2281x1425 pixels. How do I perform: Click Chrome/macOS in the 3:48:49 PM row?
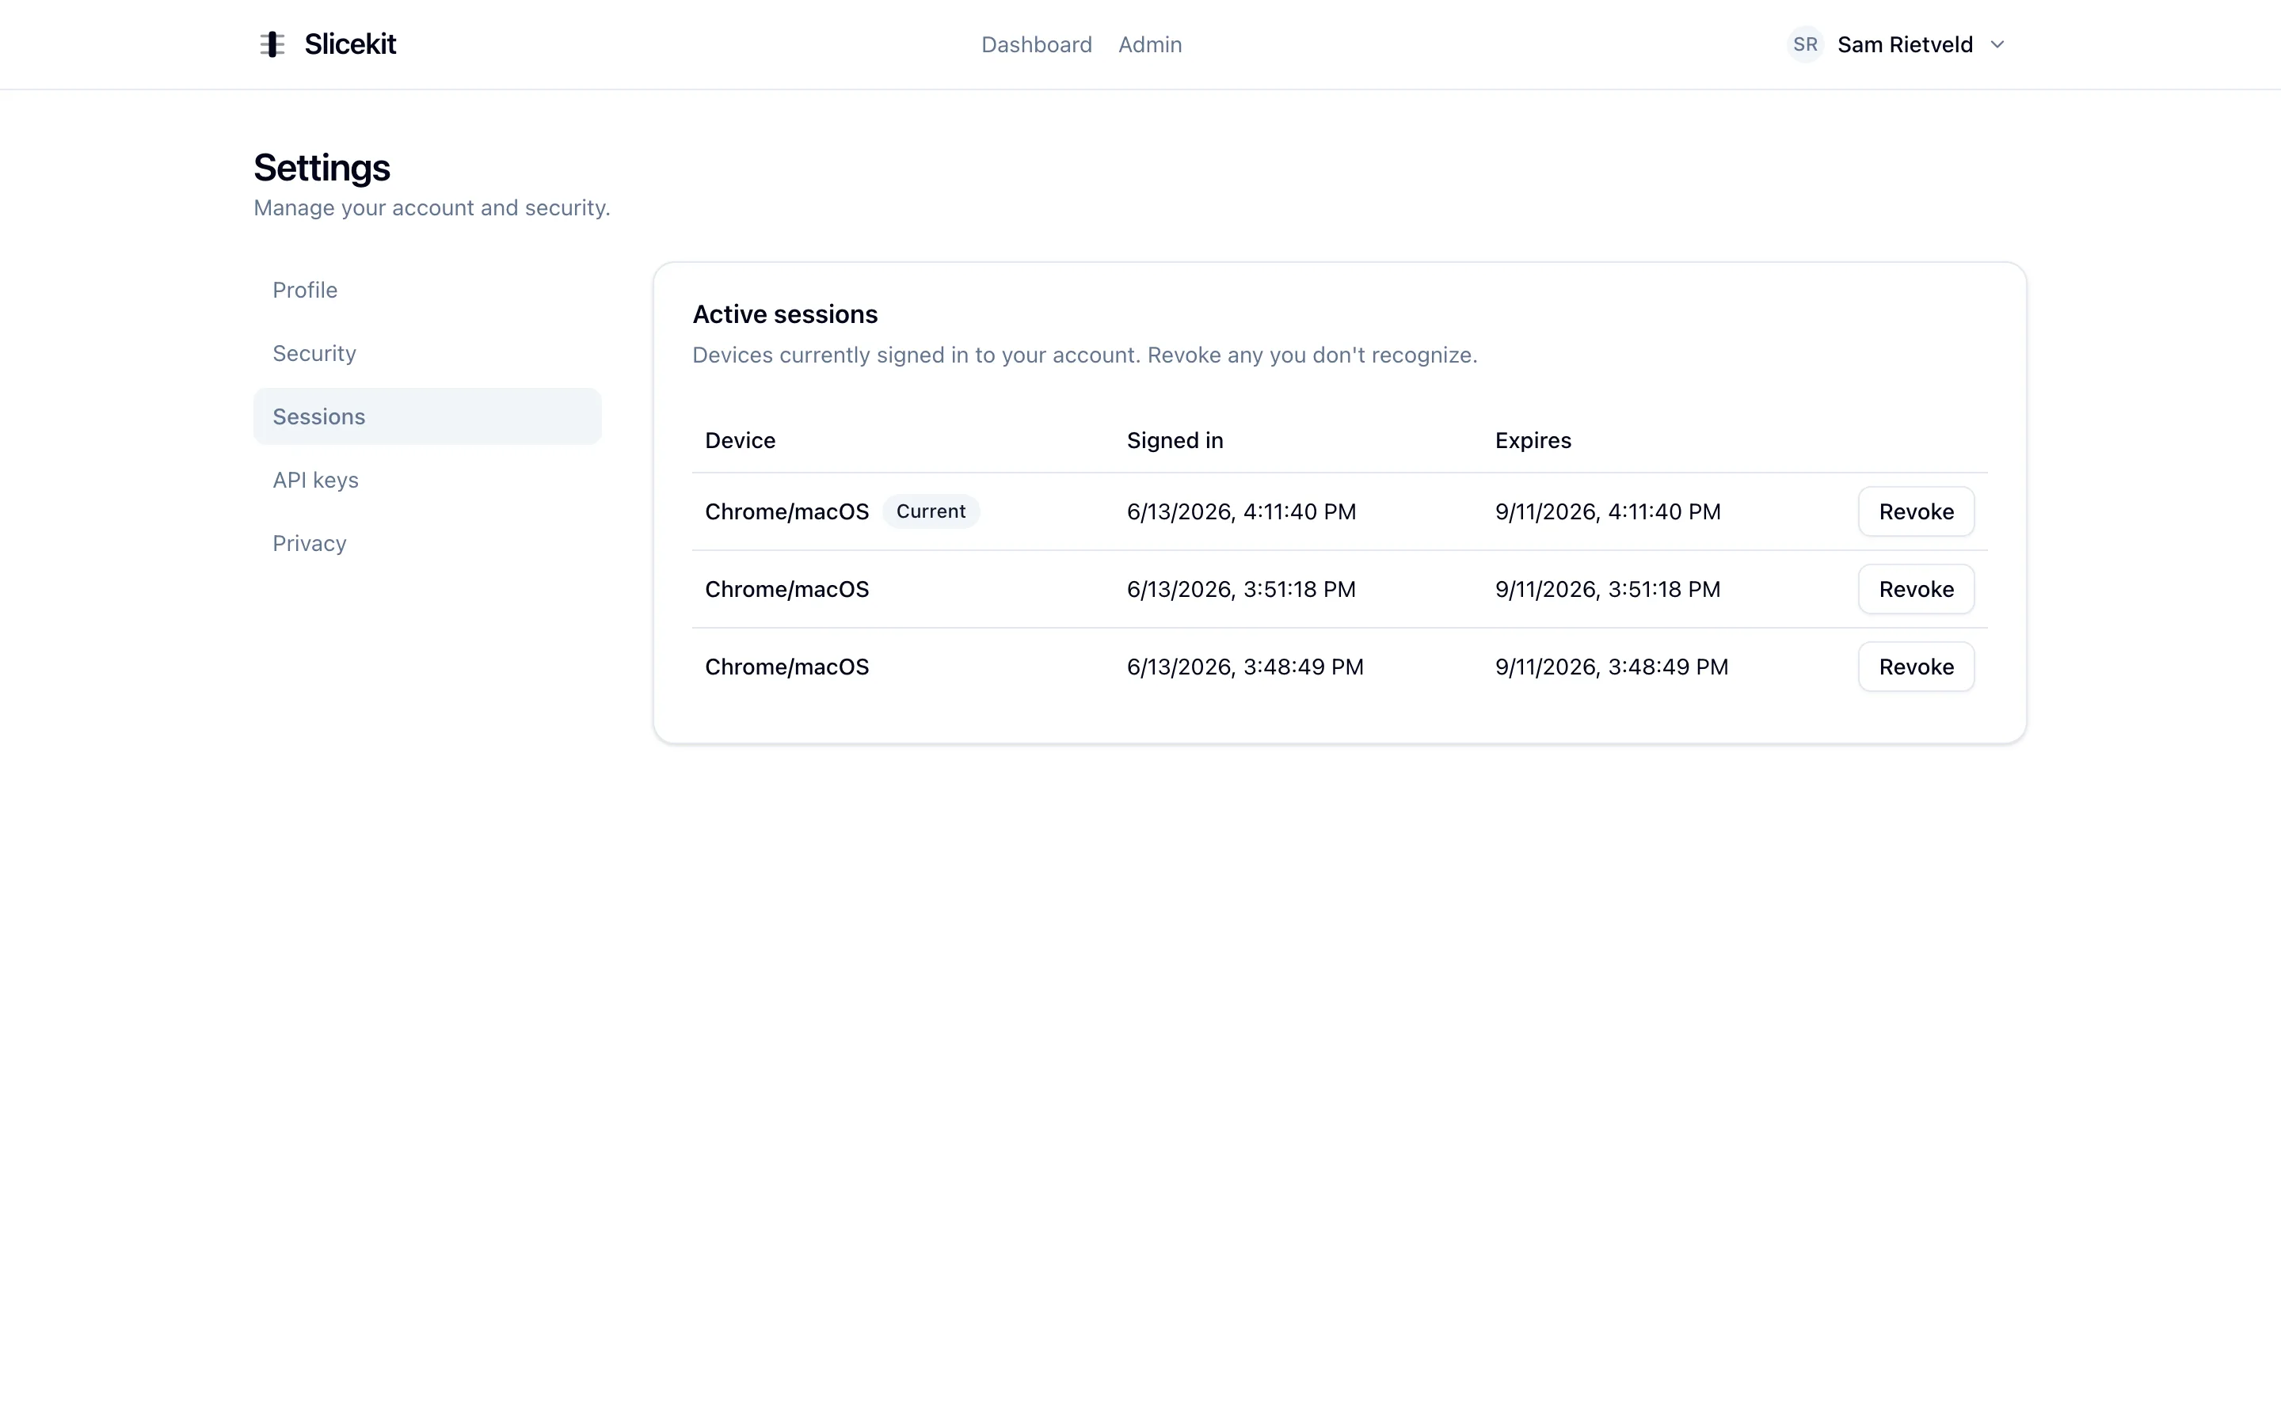click(787, 667)
